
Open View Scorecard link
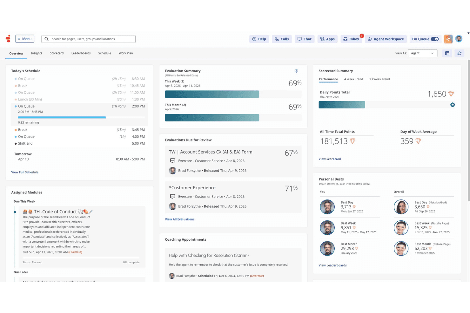[330, 159]
